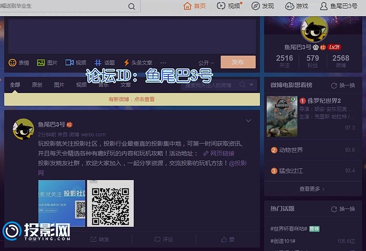Open the 动物世界 movie ranking entry
Image resolution: width=366 pixels, height=251 pixels.
(x=291, y=150)
